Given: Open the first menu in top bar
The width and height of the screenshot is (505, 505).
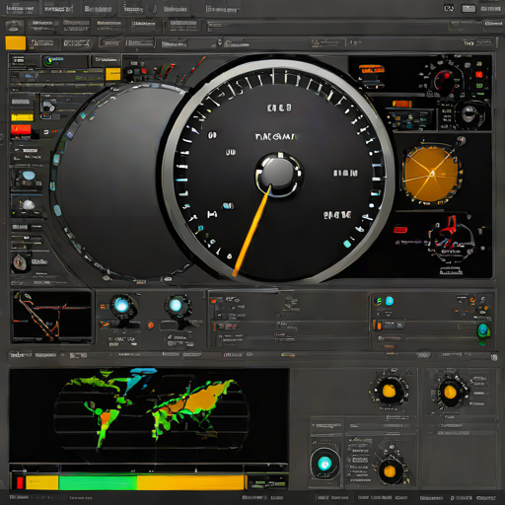Looking at the screenshot, I should pos(20,8).
